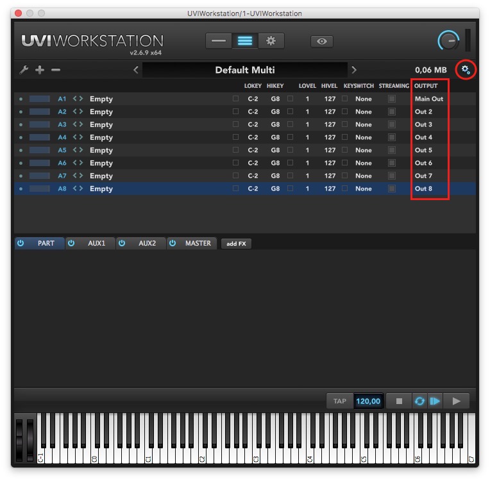Screen dimensions: 490x481
Task: Edit the 120,00 tempo field
Action: point(368,401)
